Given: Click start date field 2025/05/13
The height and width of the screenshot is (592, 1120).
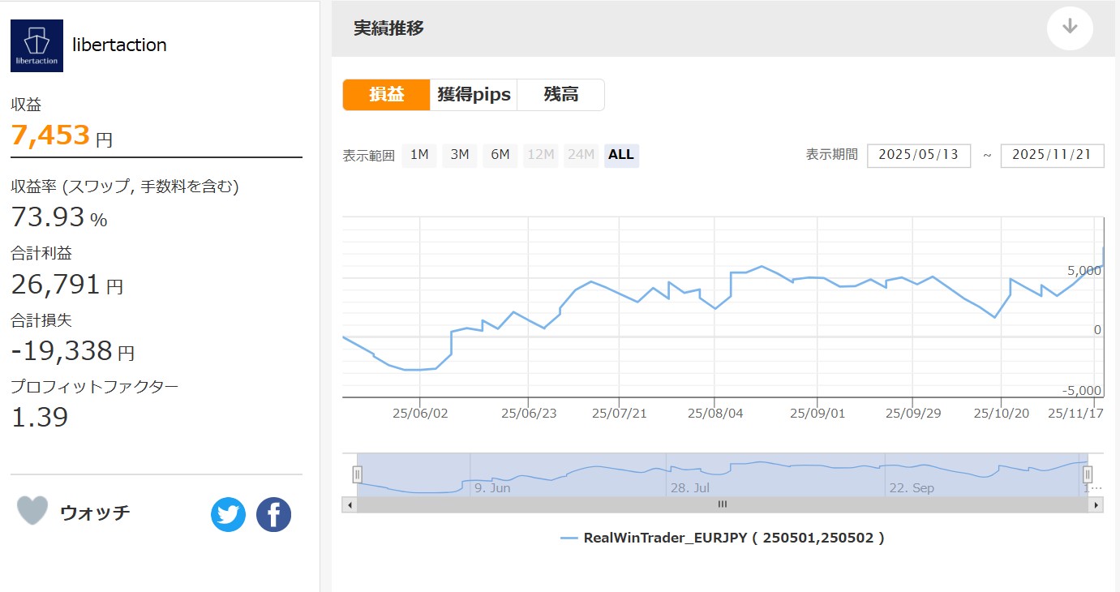Looking at the screenshot, I should pos(918,155).
